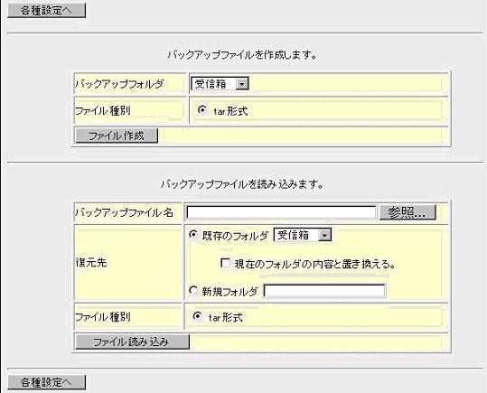
Task: Focus the バックアップファイル名 text field
Action: point(281,212)
